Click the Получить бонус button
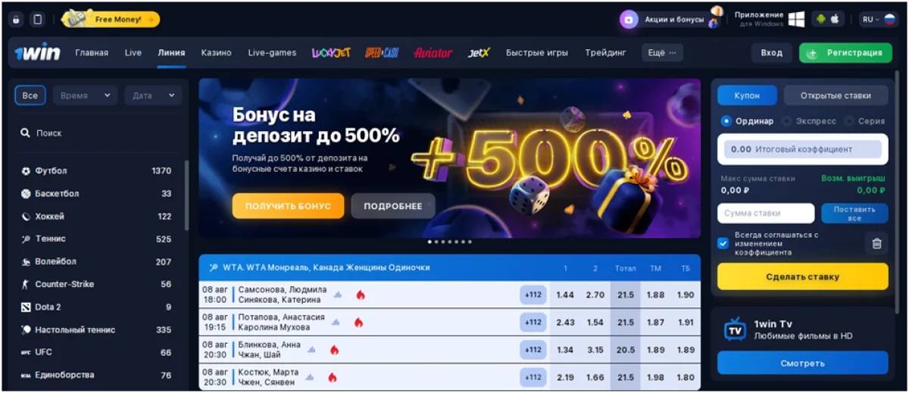Image resolution: width=909 pixels, height=393 pixels. point(288,206)
